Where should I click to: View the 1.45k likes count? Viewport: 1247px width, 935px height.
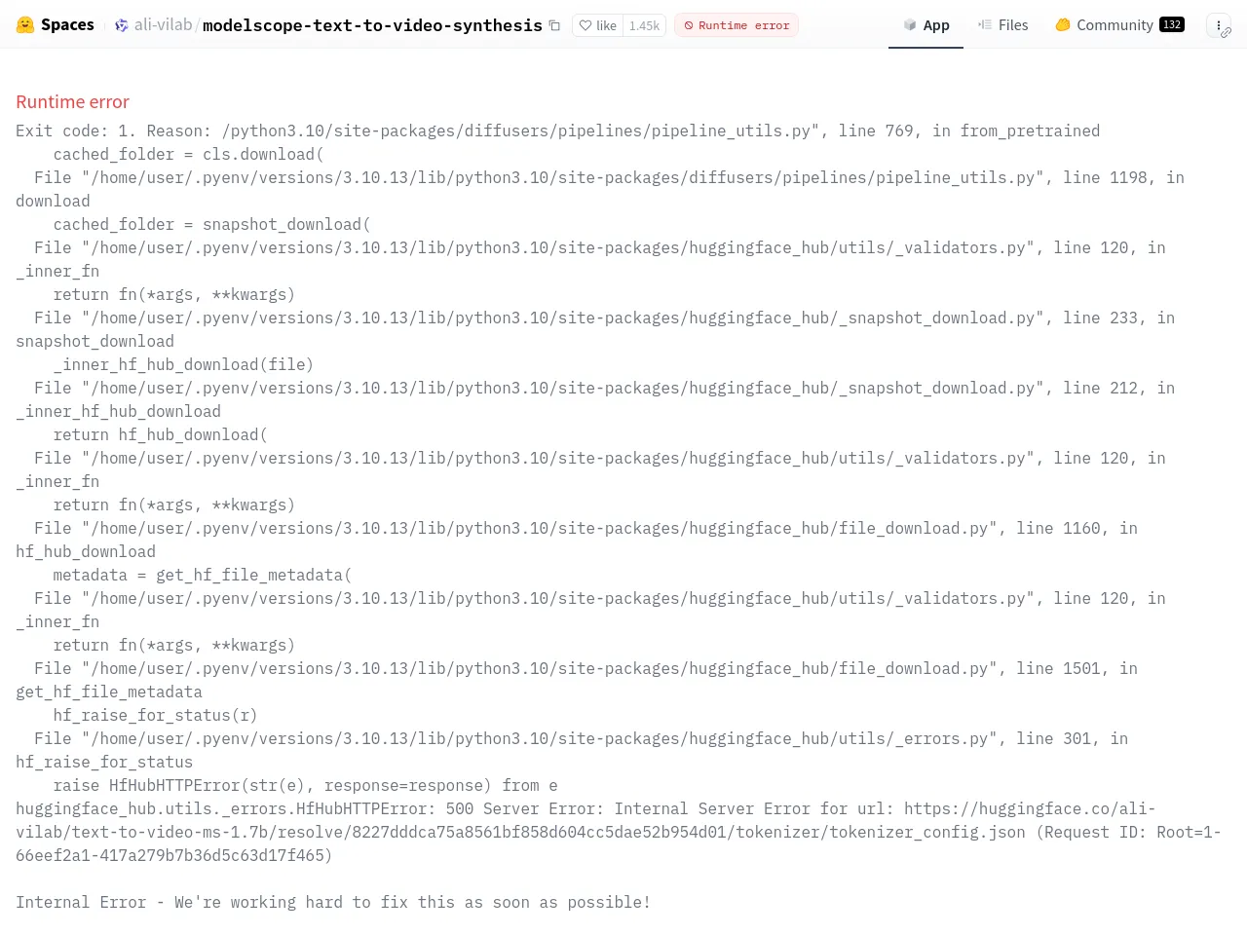(644, 25)
